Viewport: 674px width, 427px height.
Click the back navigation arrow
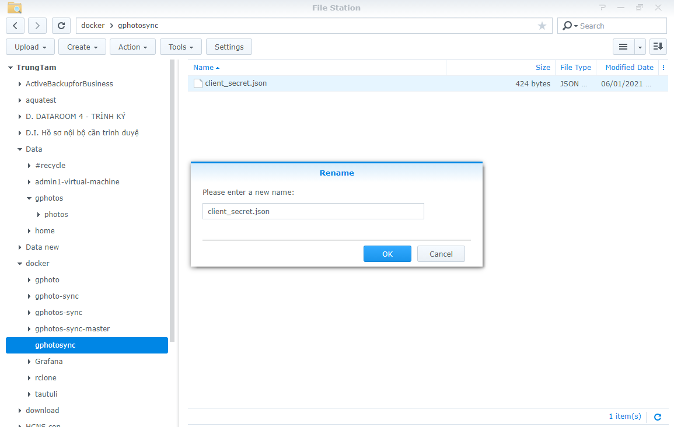[15, 26]
